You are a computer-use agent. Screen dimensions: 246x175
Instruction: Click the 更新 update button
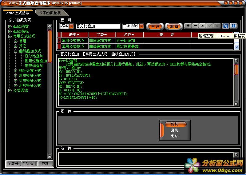pos(45,164)
